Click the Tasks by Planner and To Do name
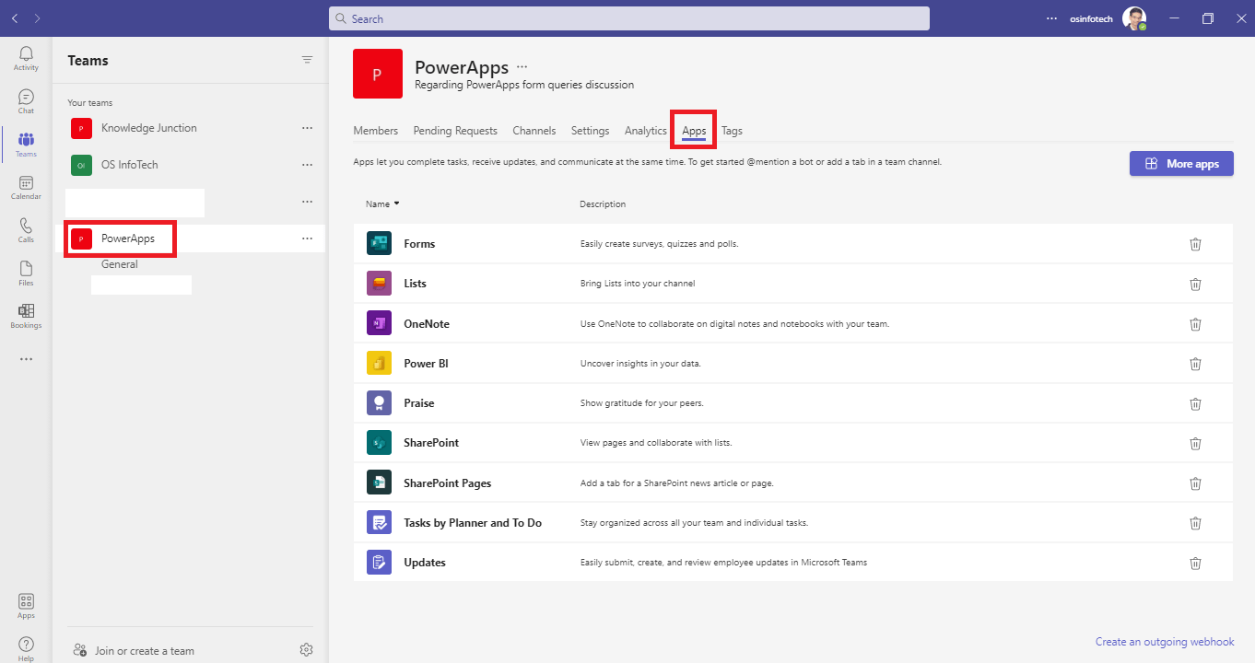This screenshot has width=1255, height=663. [473, 523]
